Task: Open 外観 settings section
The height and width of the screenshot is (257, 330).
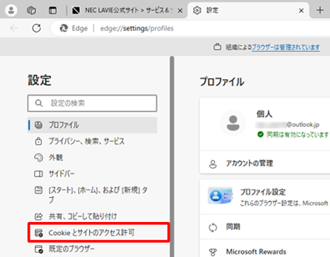Action: pos(92,157)
